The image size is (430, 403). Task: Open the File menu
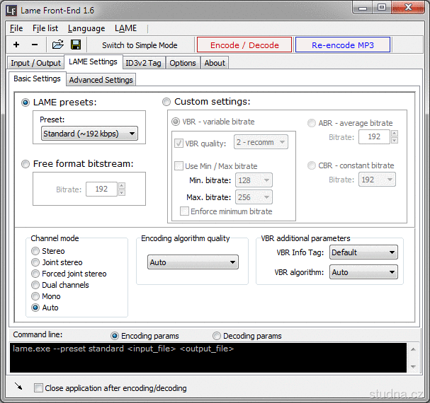click(16, 28)
